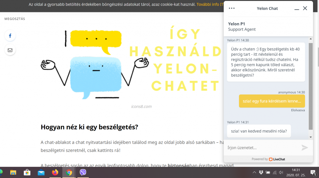
Task: Switch to Firefox in the taskbar
Action: click(55, 172)
